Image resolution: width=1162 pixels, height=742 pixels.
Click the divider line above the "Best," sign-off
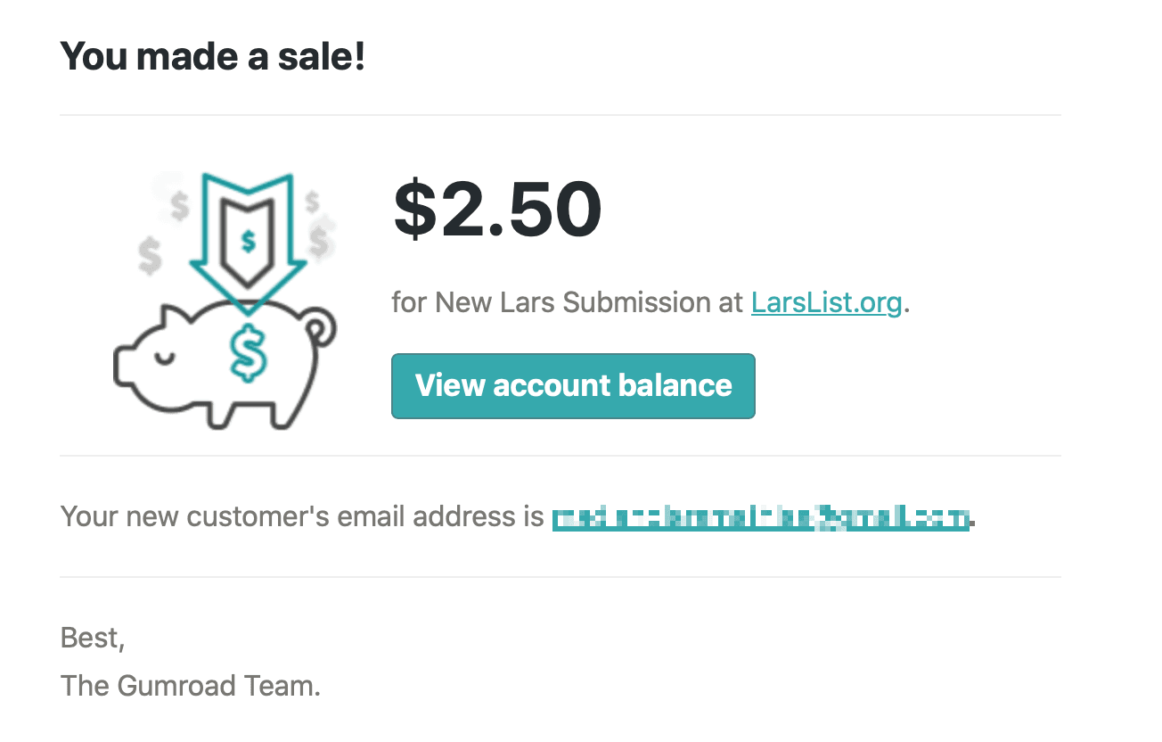pos(561,577)
